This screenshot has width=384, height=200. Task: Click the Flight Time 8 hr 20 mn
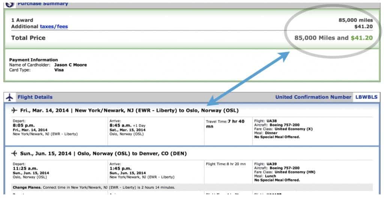[226, 164]
